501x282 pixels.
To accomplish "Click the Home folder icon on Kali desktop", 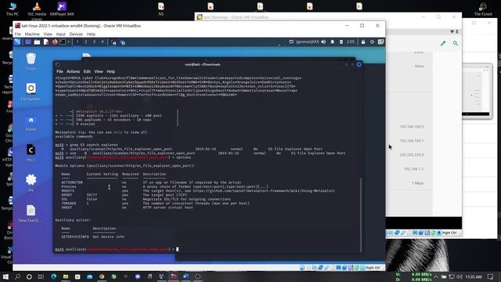I will click(x=31, y=123).
